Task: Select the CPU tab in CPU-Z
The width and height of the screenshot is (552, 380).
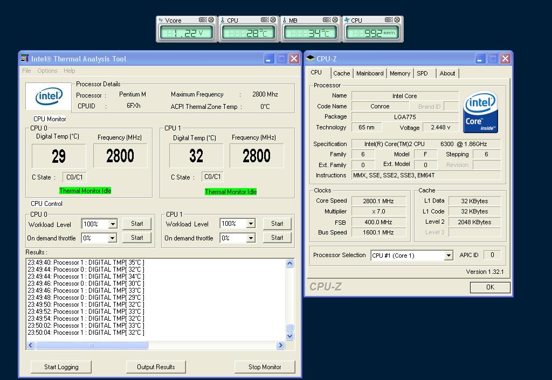Action: pos(316,72)
